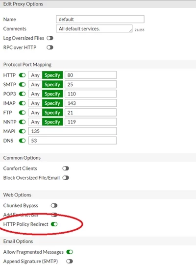Screen dimensions: 196x265
Task: Turn on Block Oversized File/Email
Action: (x=66, y=178)
